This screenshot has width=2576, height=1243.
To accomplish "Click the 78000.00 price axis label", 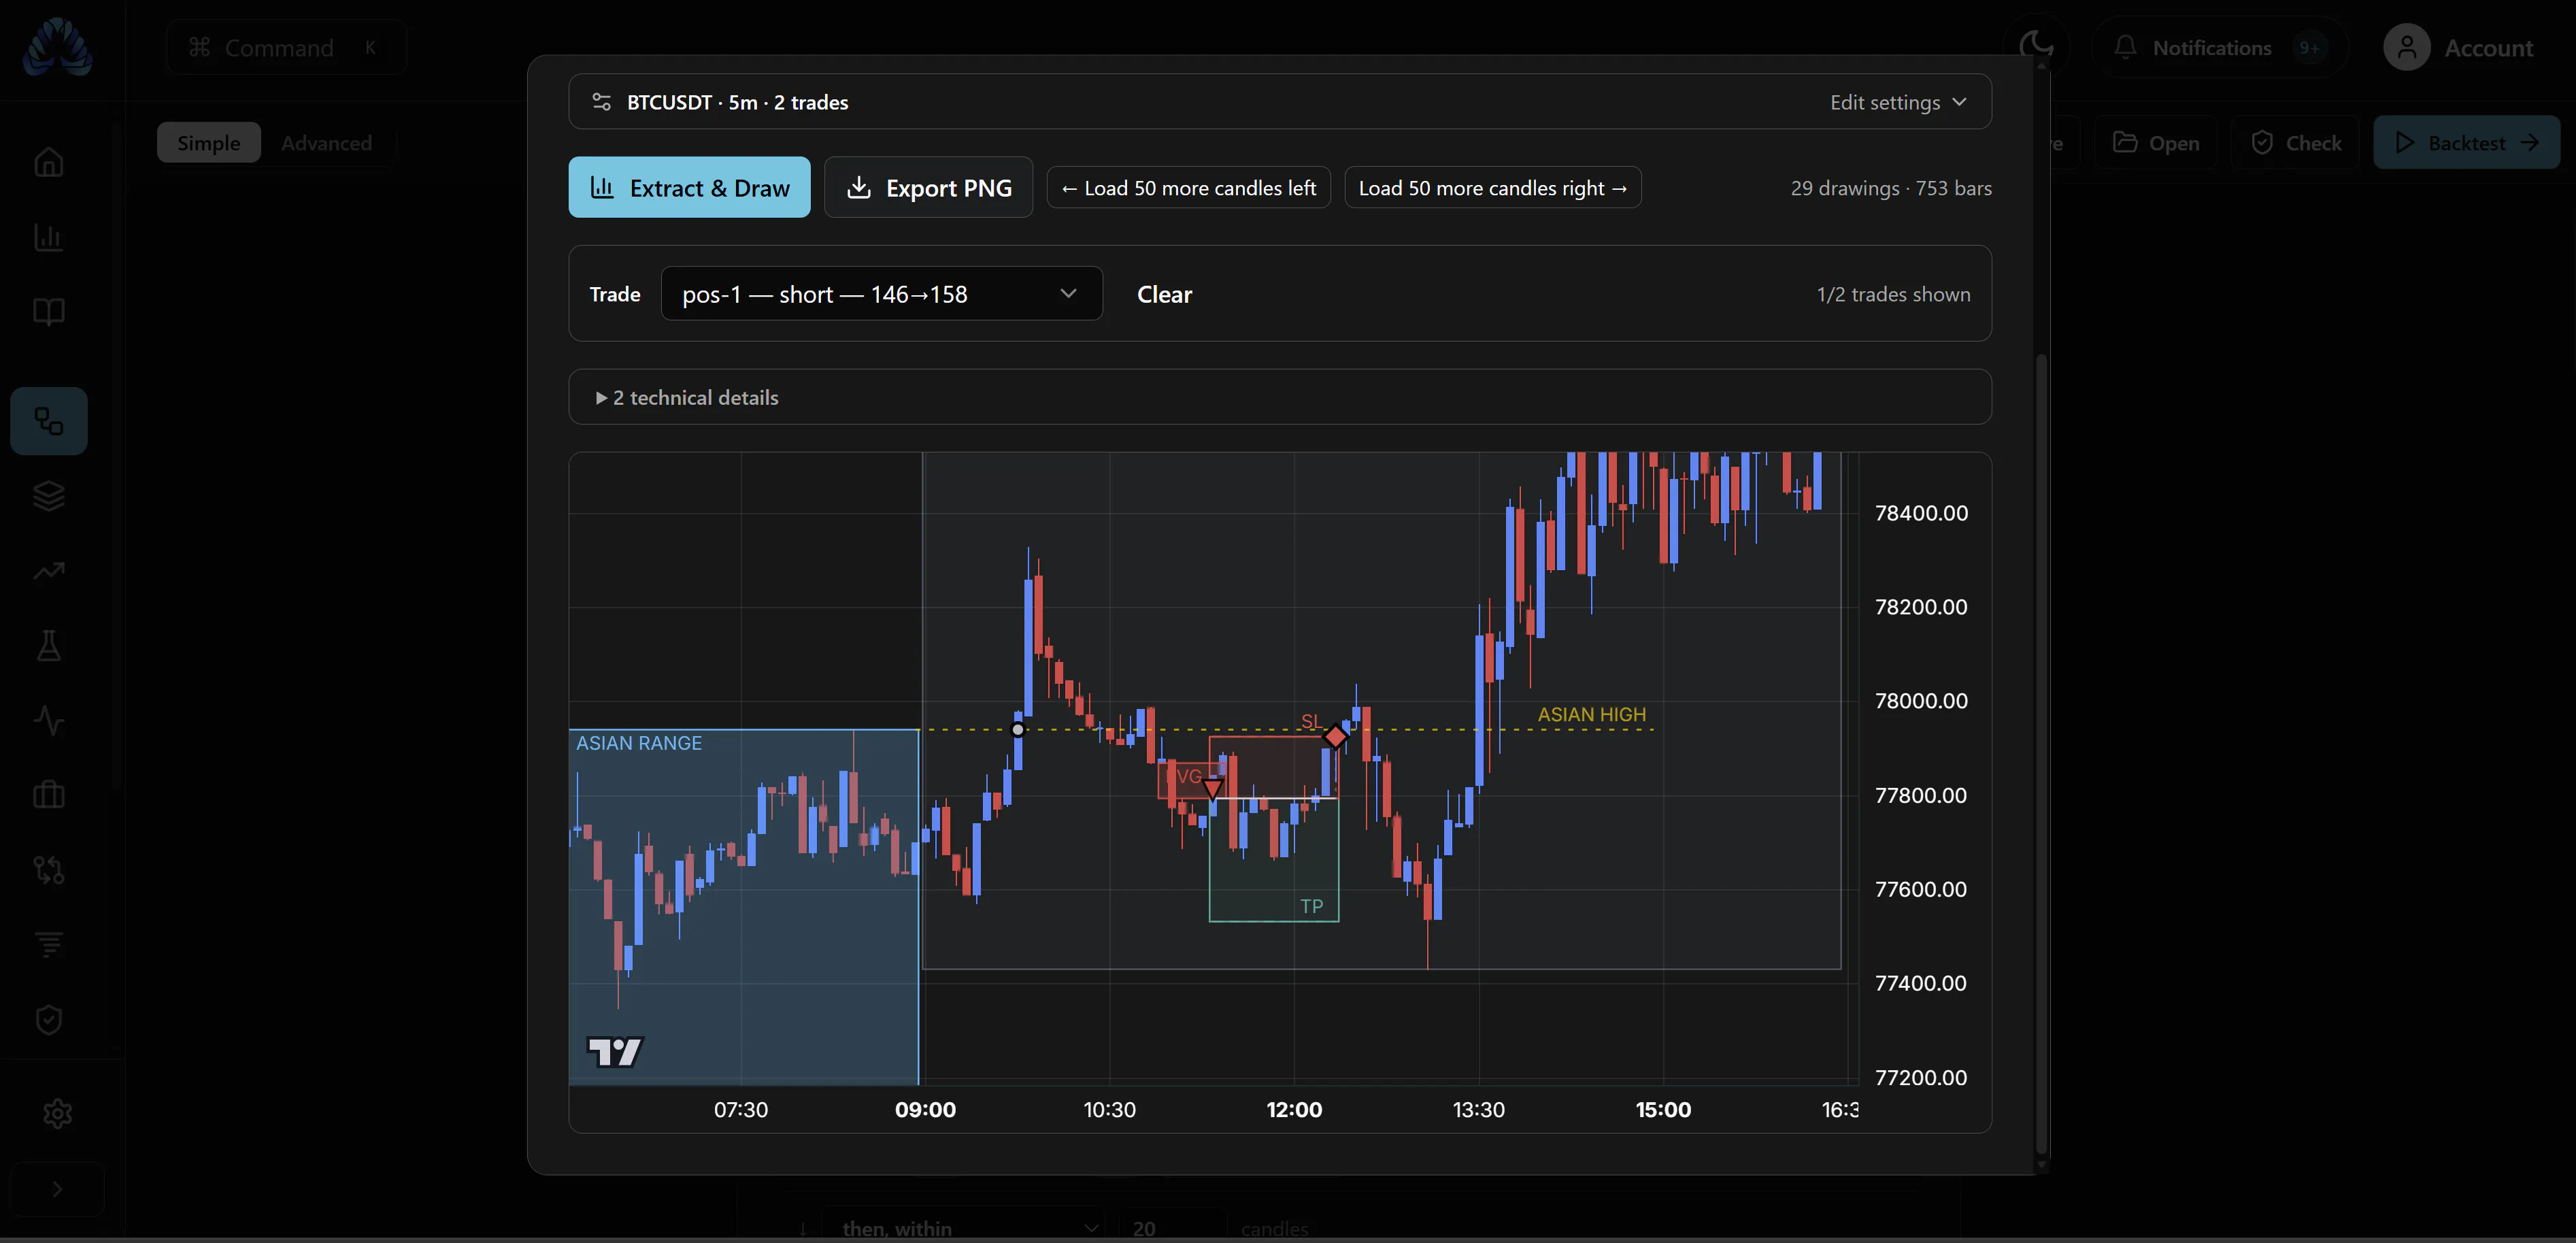I will point(1920,700).
